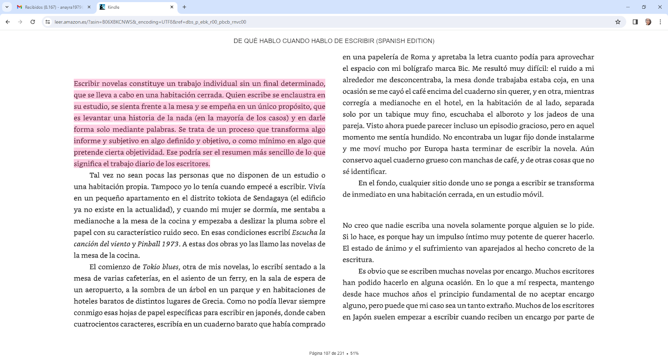Select the Kindle browser tab
This screenshot has width=668, height=361.
click(137, 7)
